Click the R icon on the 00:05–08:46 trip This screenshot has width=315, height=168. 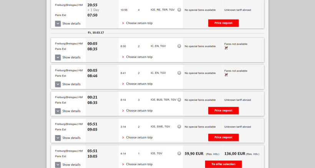point(179,73)
